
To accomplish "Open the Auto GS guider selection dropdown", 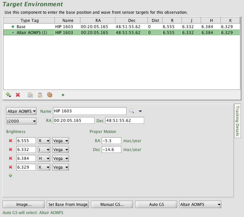I will click(x=200, y=204).
